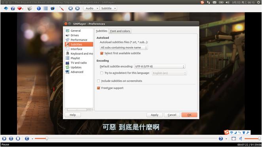This screenshot has height=147, width=262.
Task: Expand the forward options arrow in the control bar
Action: click(226, 139)
